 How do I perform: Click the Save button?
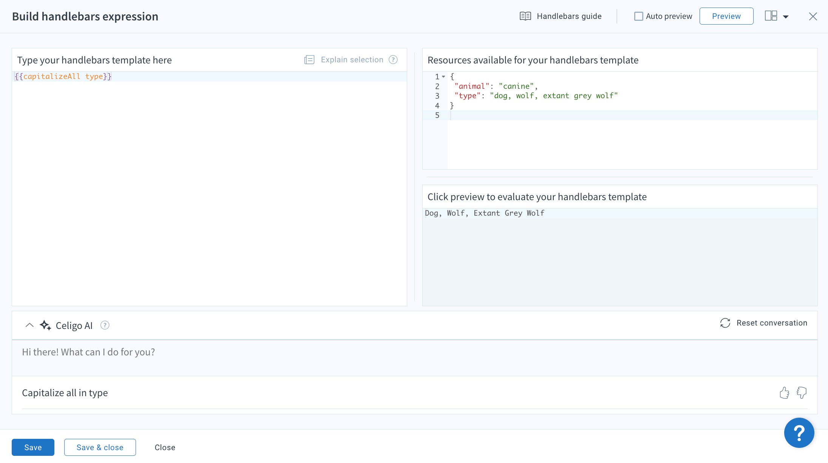[x=33, y=447]
